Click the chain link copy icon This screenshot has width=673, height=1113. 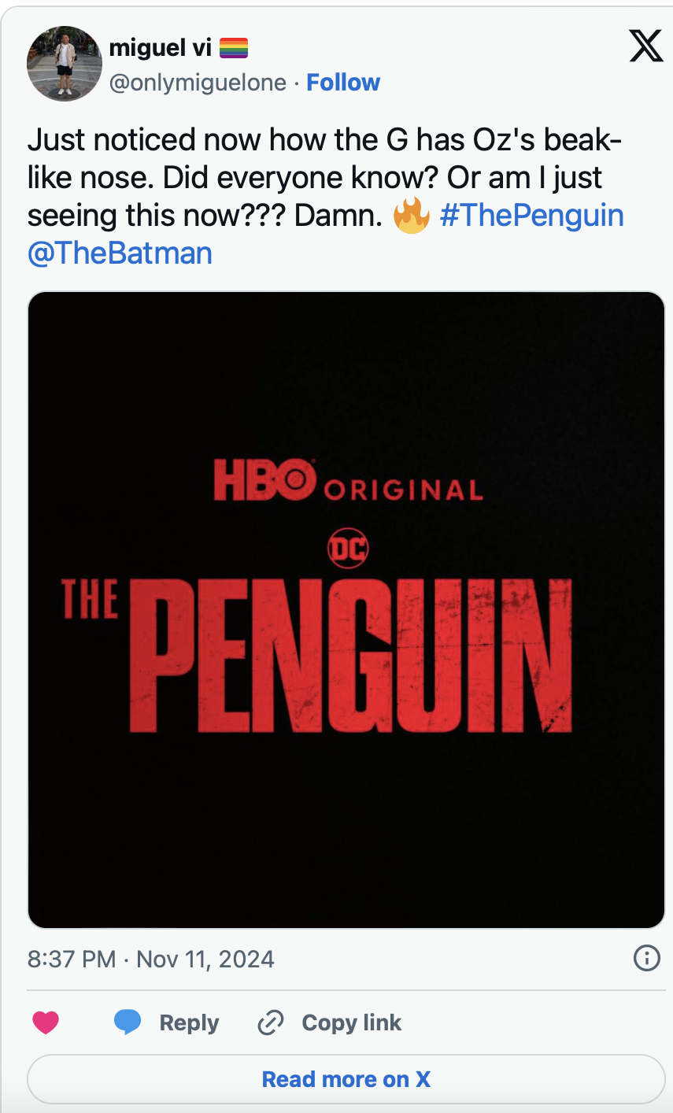(270, 1022)
